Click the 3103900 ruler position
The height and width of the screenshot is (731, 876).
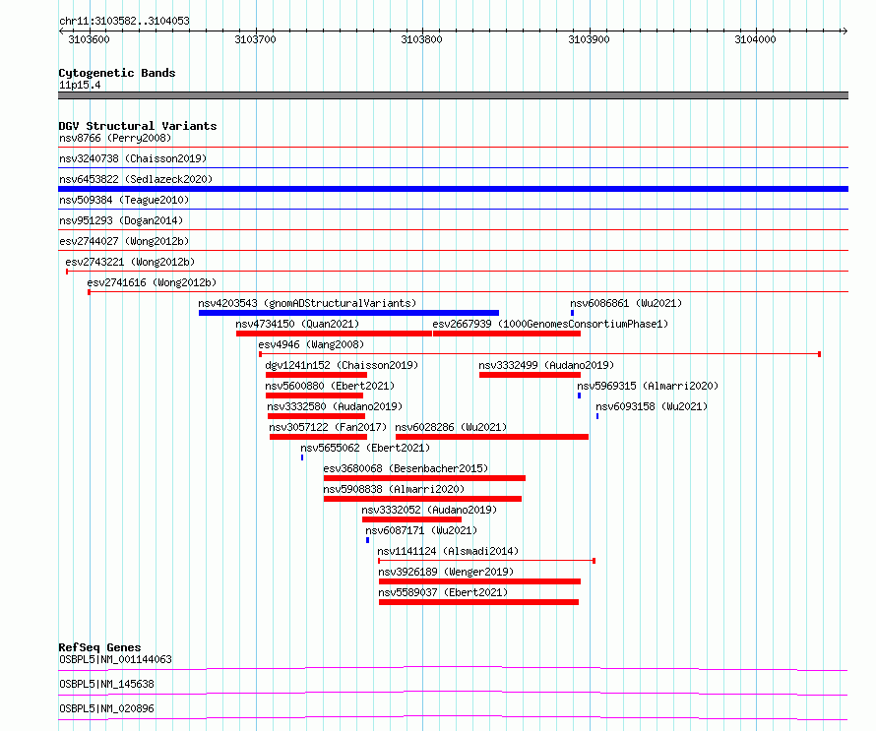click(x=589, y=39)
